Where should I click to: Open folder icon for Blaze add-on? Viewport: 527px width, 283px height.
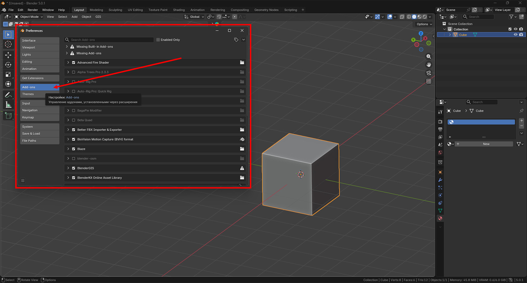pos(242,149)
